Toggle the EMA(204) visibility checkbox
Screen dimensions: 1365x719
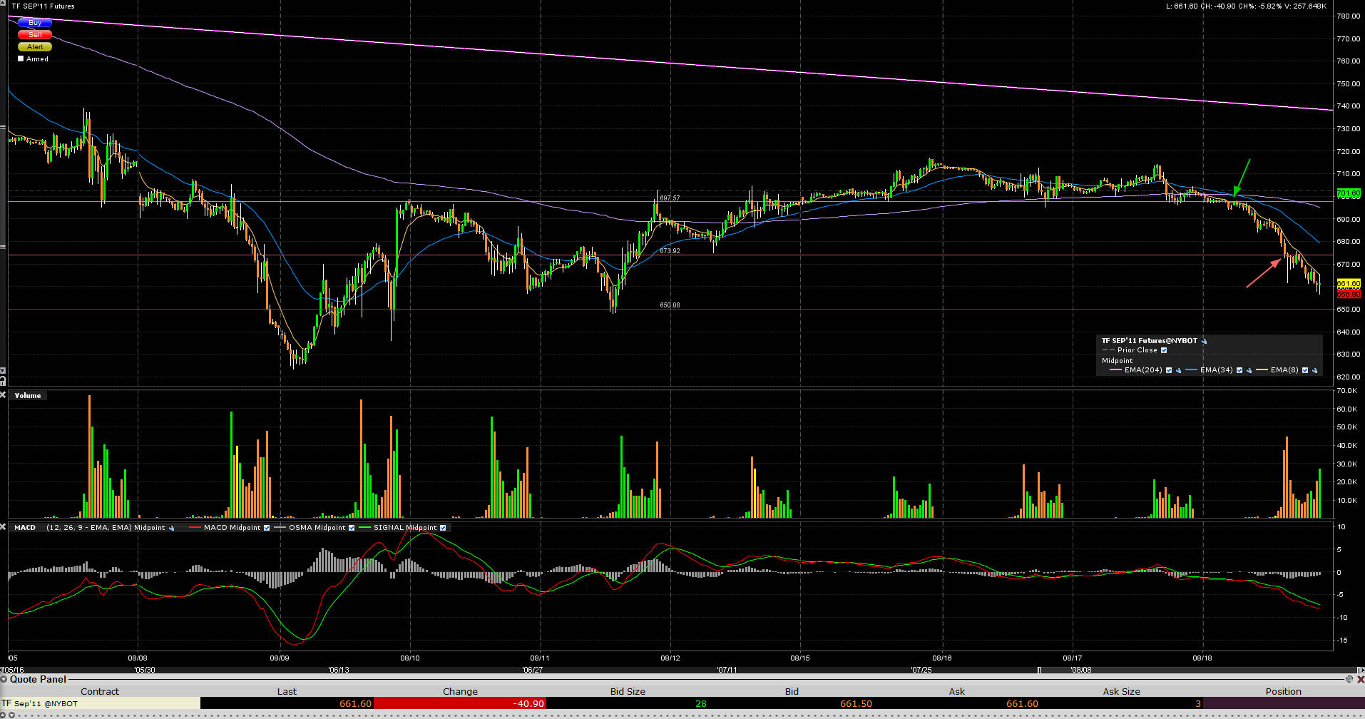[1168, 370]
